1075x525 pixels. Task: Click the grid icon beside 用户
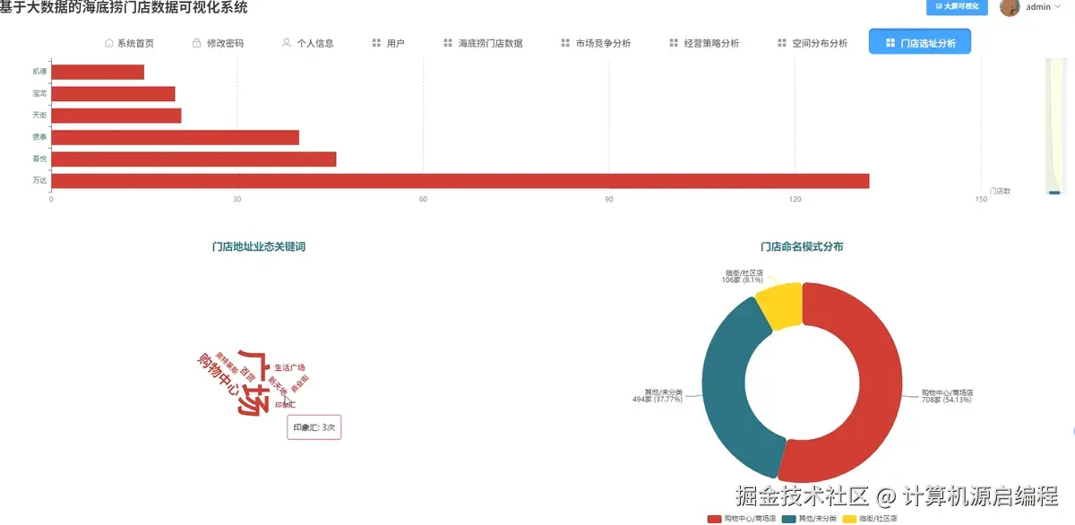coord(376,43)
